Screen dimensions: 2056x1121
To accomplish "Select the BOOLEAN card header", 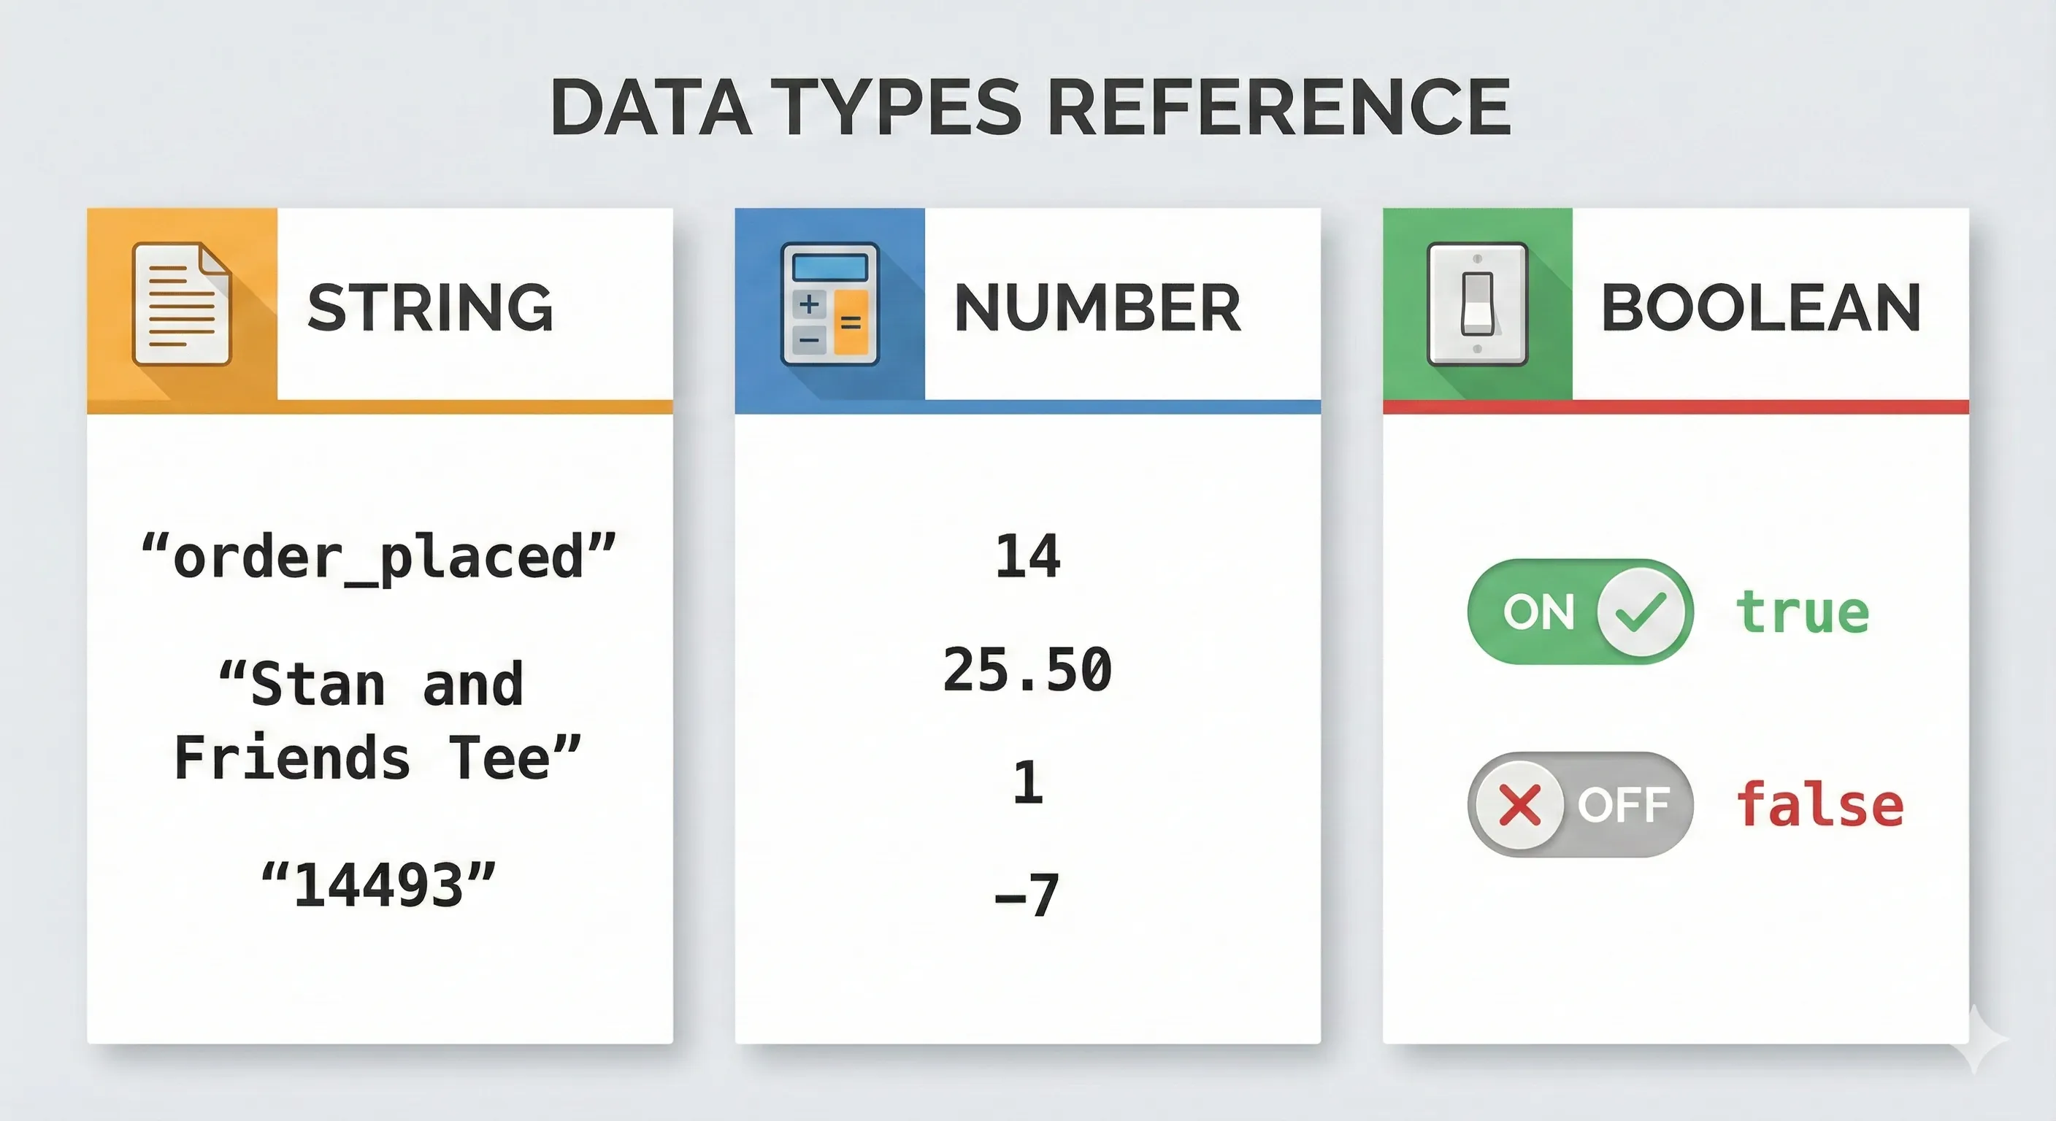I will click(1760, 308).
